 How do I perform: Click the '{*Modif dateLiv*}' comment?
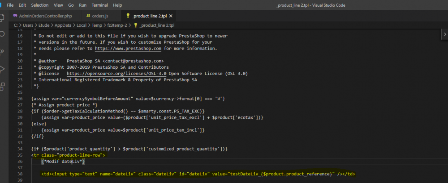click(64, 162)
